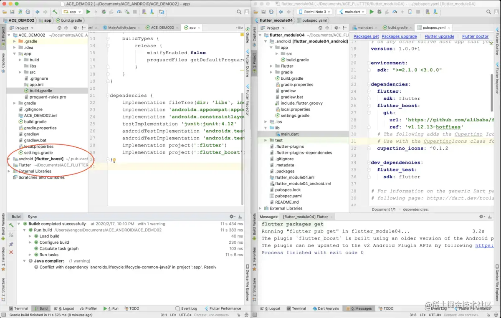
Task: Open AVD Manager icon in ACE_DEMO02 toolbar
Action: (144, 12)
